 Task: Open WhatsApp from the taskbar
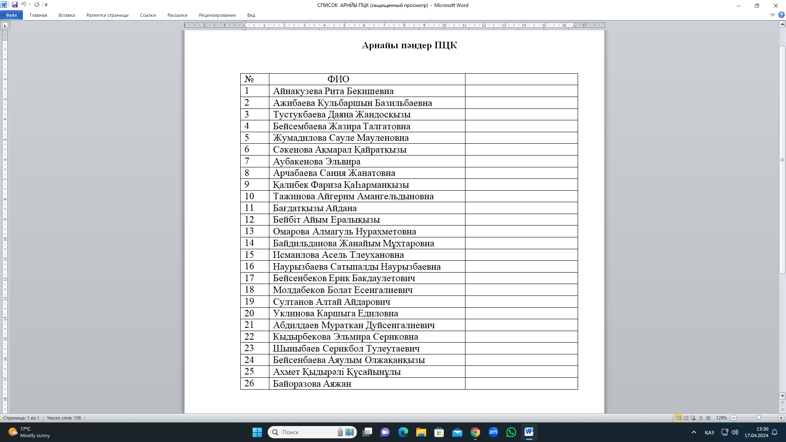point(511,432)
